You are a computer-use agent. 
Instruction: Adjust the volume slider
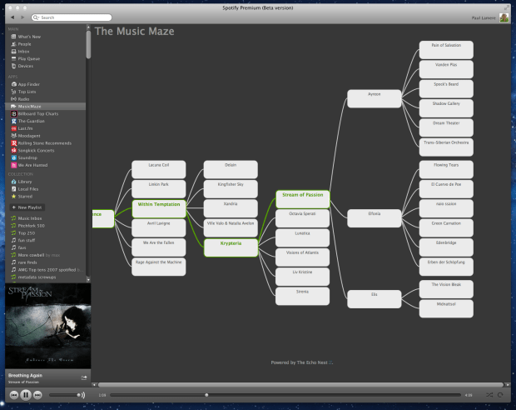click(x=65, y=394)
